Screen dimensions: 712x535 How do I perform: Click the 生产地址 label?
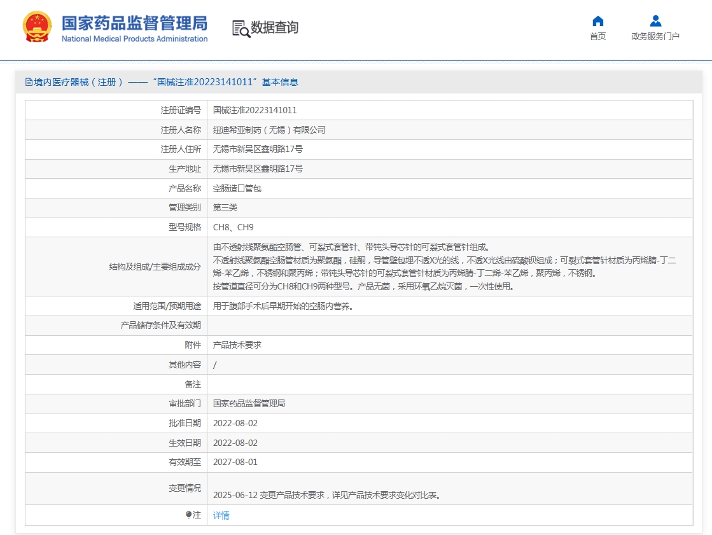(x=185, y=169)
